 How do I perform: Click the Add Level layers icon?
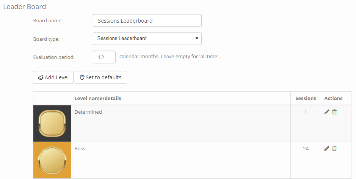point(41,77)
